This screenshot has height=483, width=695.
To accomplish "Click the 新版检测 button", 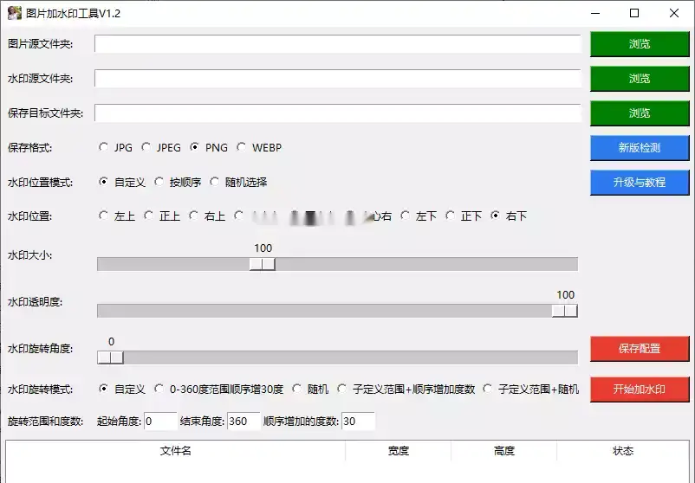I will [640, 148].
